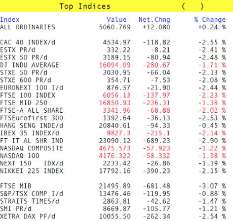Select the Value column header
The width and height of the screenshot is (233, 221).
tap(116, 20)
